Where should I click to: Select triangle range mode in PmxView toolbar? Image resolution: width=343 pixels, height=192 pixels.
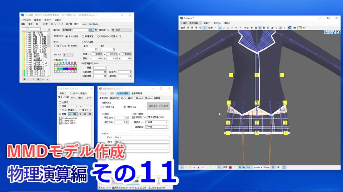click(x=232, y=28)
